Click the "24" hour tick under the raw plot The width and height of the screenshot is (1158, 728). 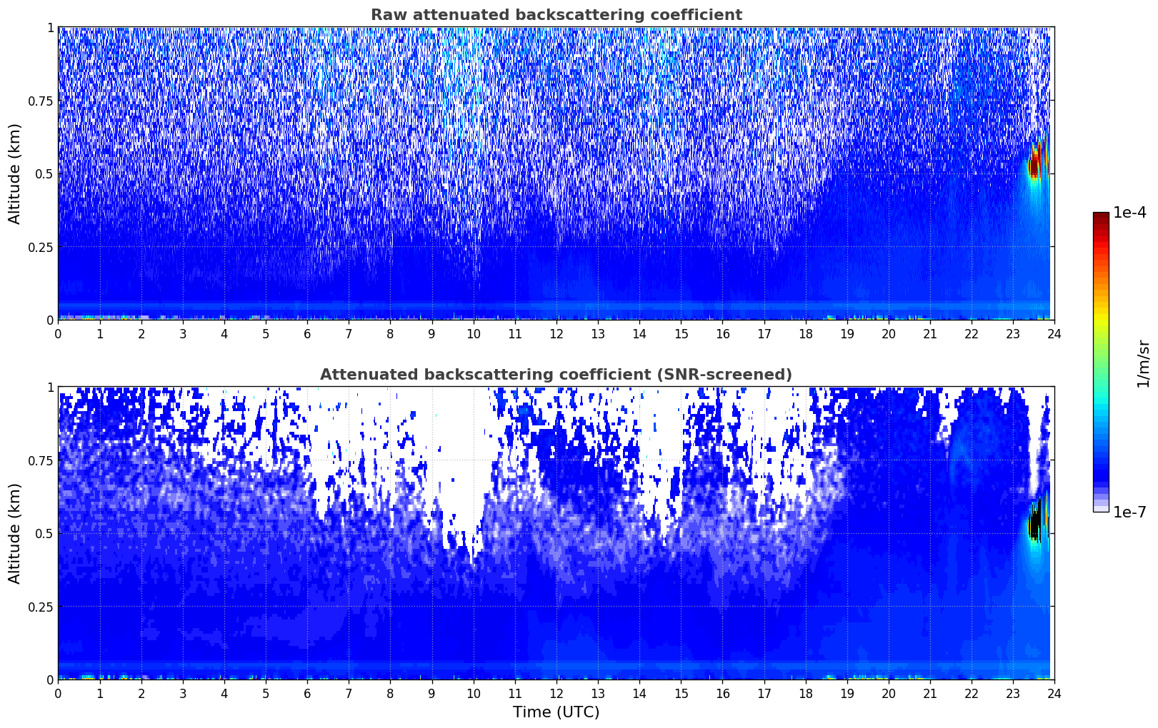click(x=1054, y=333)
